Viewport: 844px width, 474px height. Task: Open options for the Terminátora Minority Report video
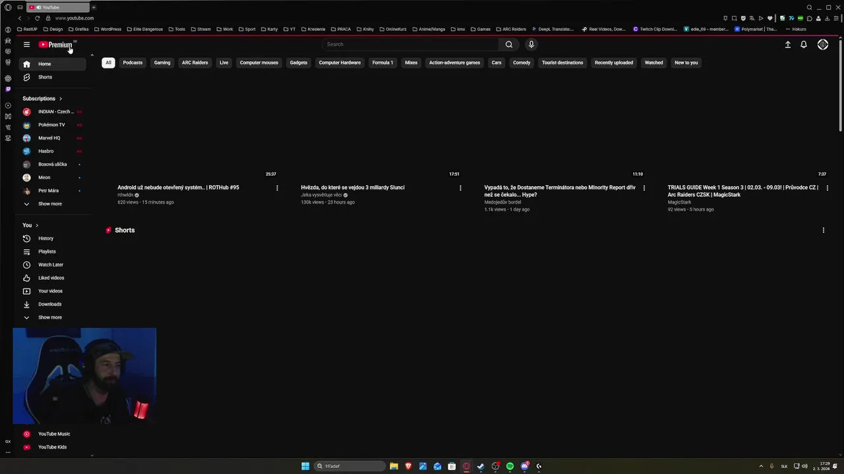pyautogui.click(x=644, y=188)
